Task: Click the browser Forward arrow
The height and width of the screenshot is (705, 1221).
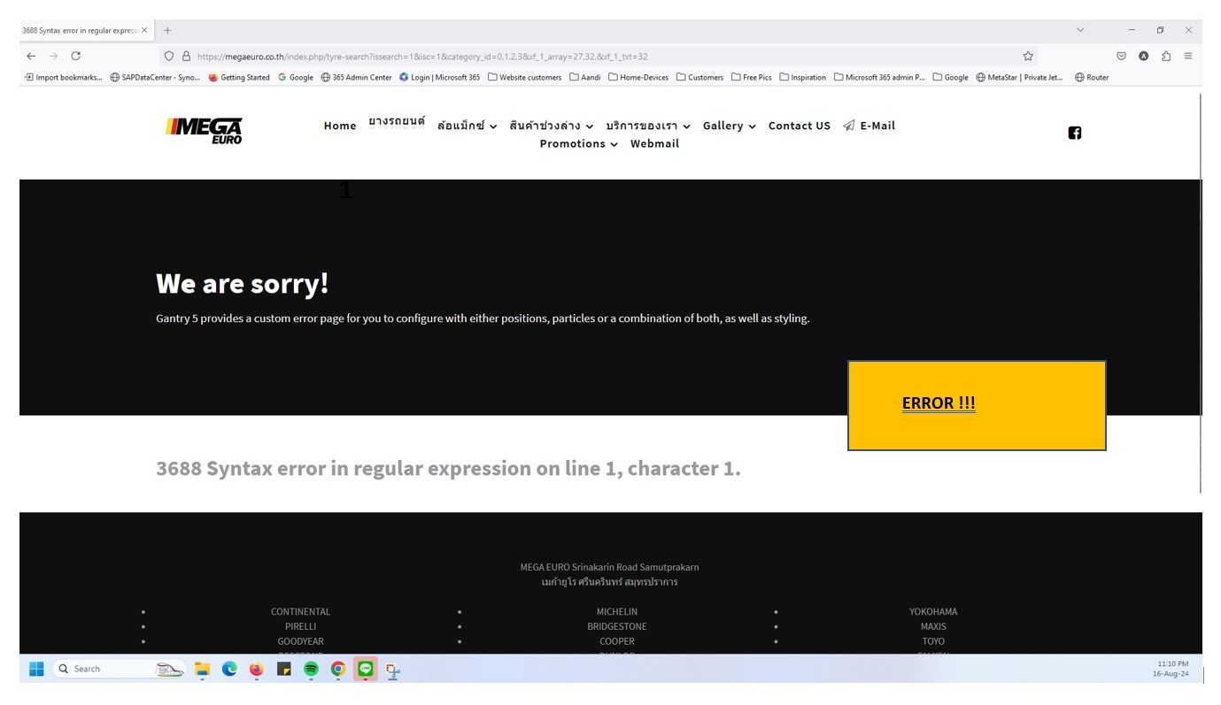Action: (x=53, y=56)
